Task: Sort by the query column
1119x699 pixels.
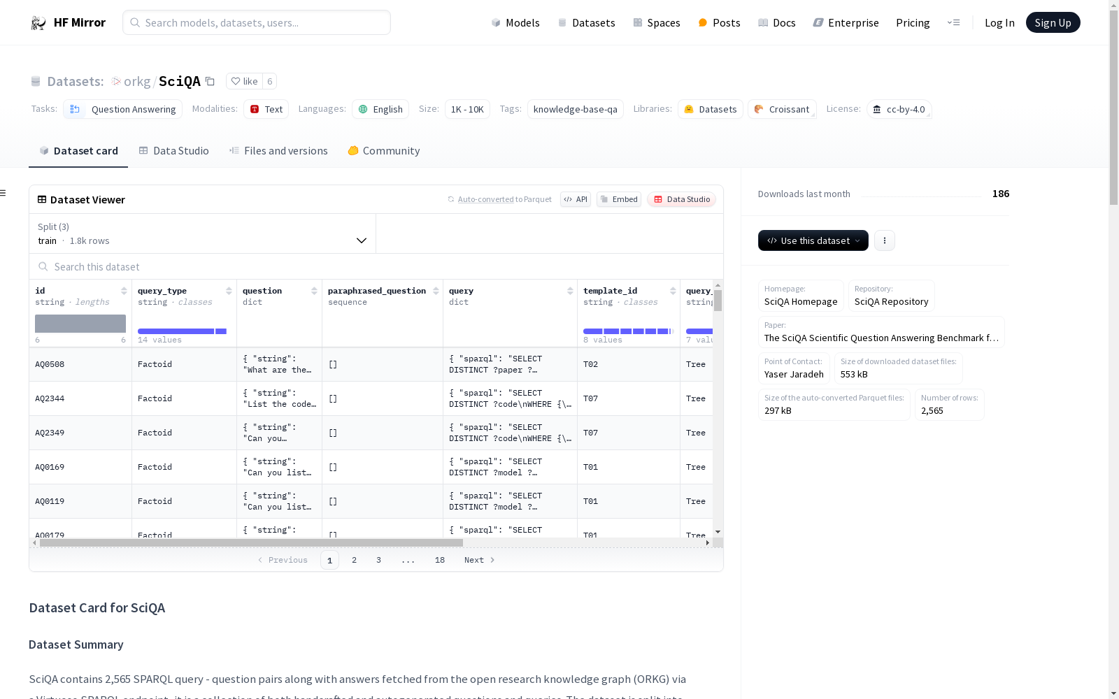Action: pyautogui.click(x=570, y=291)
